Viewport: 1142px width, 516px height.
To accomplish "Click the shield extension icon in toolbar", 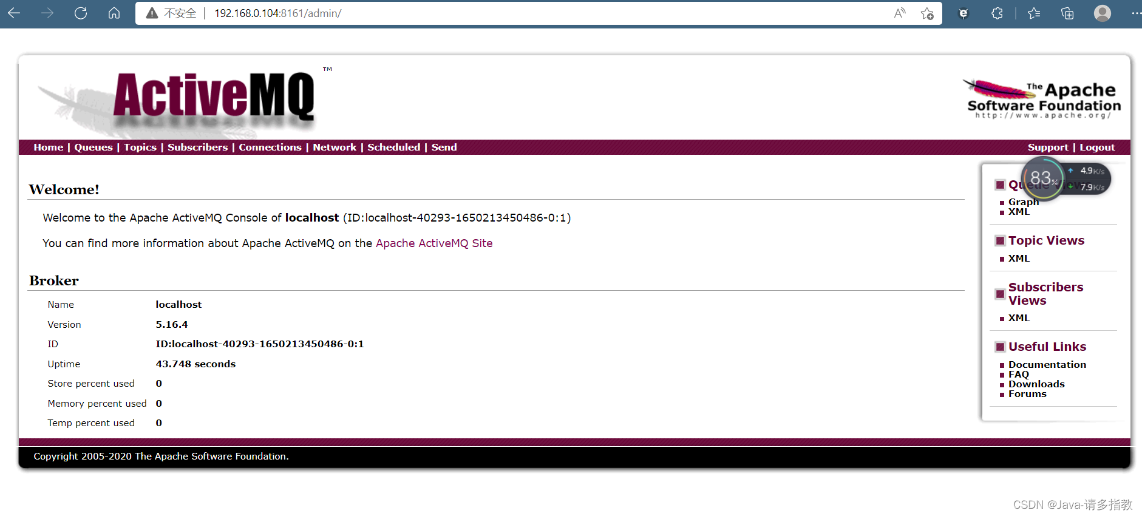I will click(964, 13).
